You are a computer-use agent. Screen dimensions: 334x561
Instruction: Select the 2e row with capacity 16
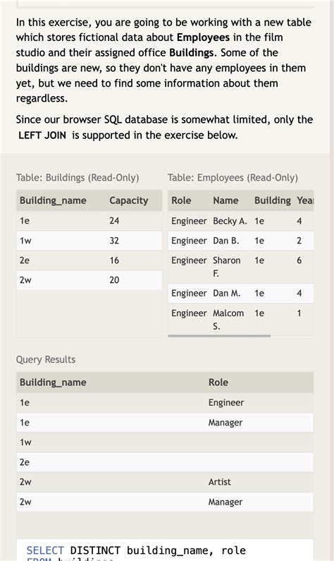(89, 260)
